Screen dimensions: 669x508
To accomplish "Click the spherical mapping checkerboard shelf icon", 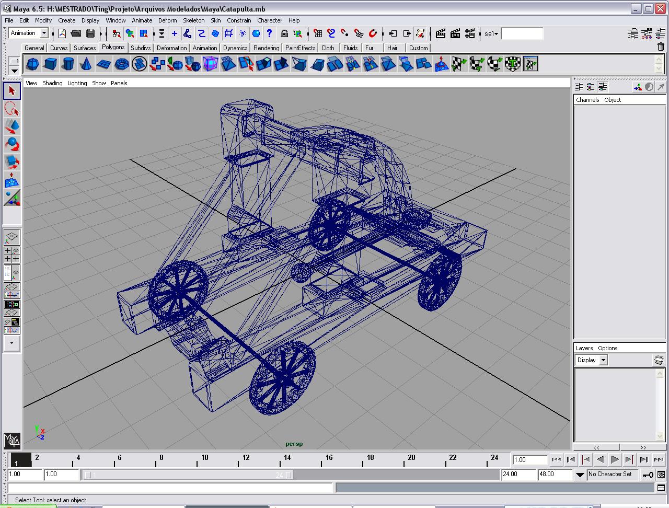I will tap(494, 64).
